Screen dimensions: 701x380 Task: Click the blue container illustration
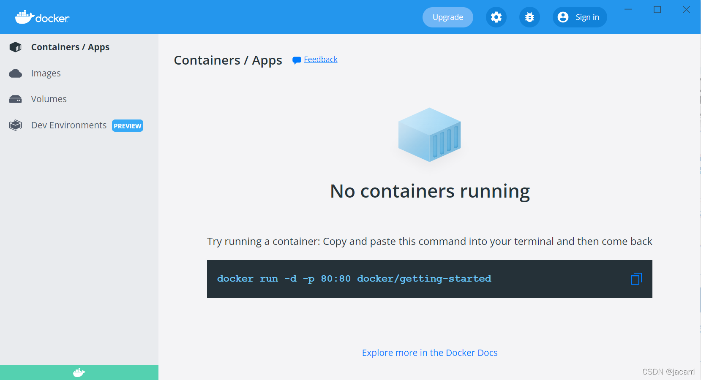tap(430, 135)
